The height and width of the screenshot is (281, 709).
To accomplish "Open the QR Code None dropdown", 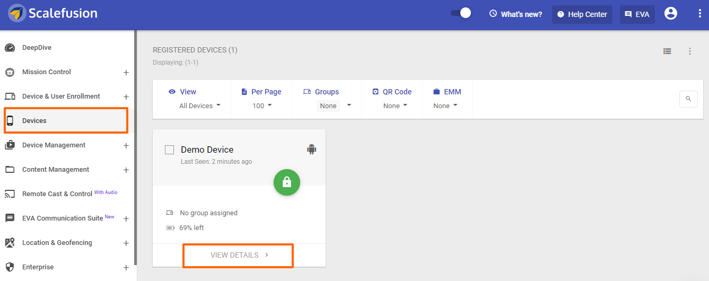I will [x=396, y=106].
